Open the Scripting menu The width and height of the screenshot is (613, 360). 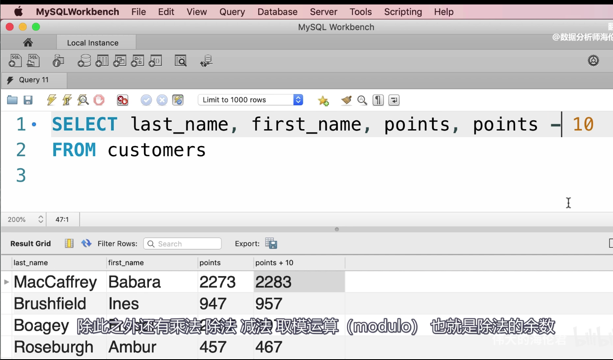[x=403, y=12]
